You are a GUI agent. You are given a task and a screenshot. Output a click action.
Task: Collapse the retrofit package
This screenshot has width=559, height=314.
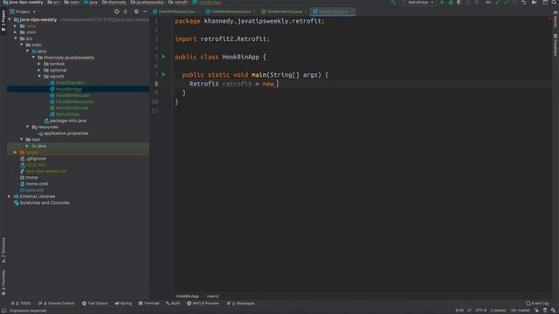click(x=39, y=76)
